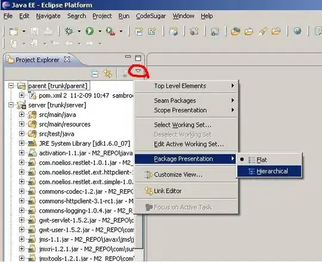Collapse the parent [trunk/parent] project node
The width and height of the screenshot is (322, 262).
[11, 86]
